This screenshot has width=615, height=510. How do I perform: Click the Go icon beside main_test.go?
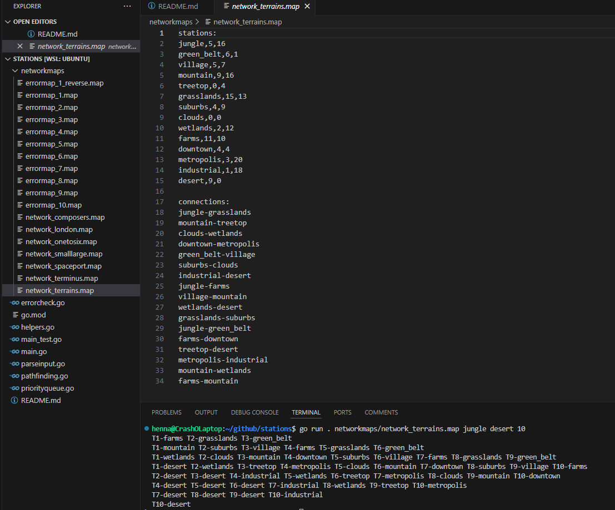coord(15,339)
